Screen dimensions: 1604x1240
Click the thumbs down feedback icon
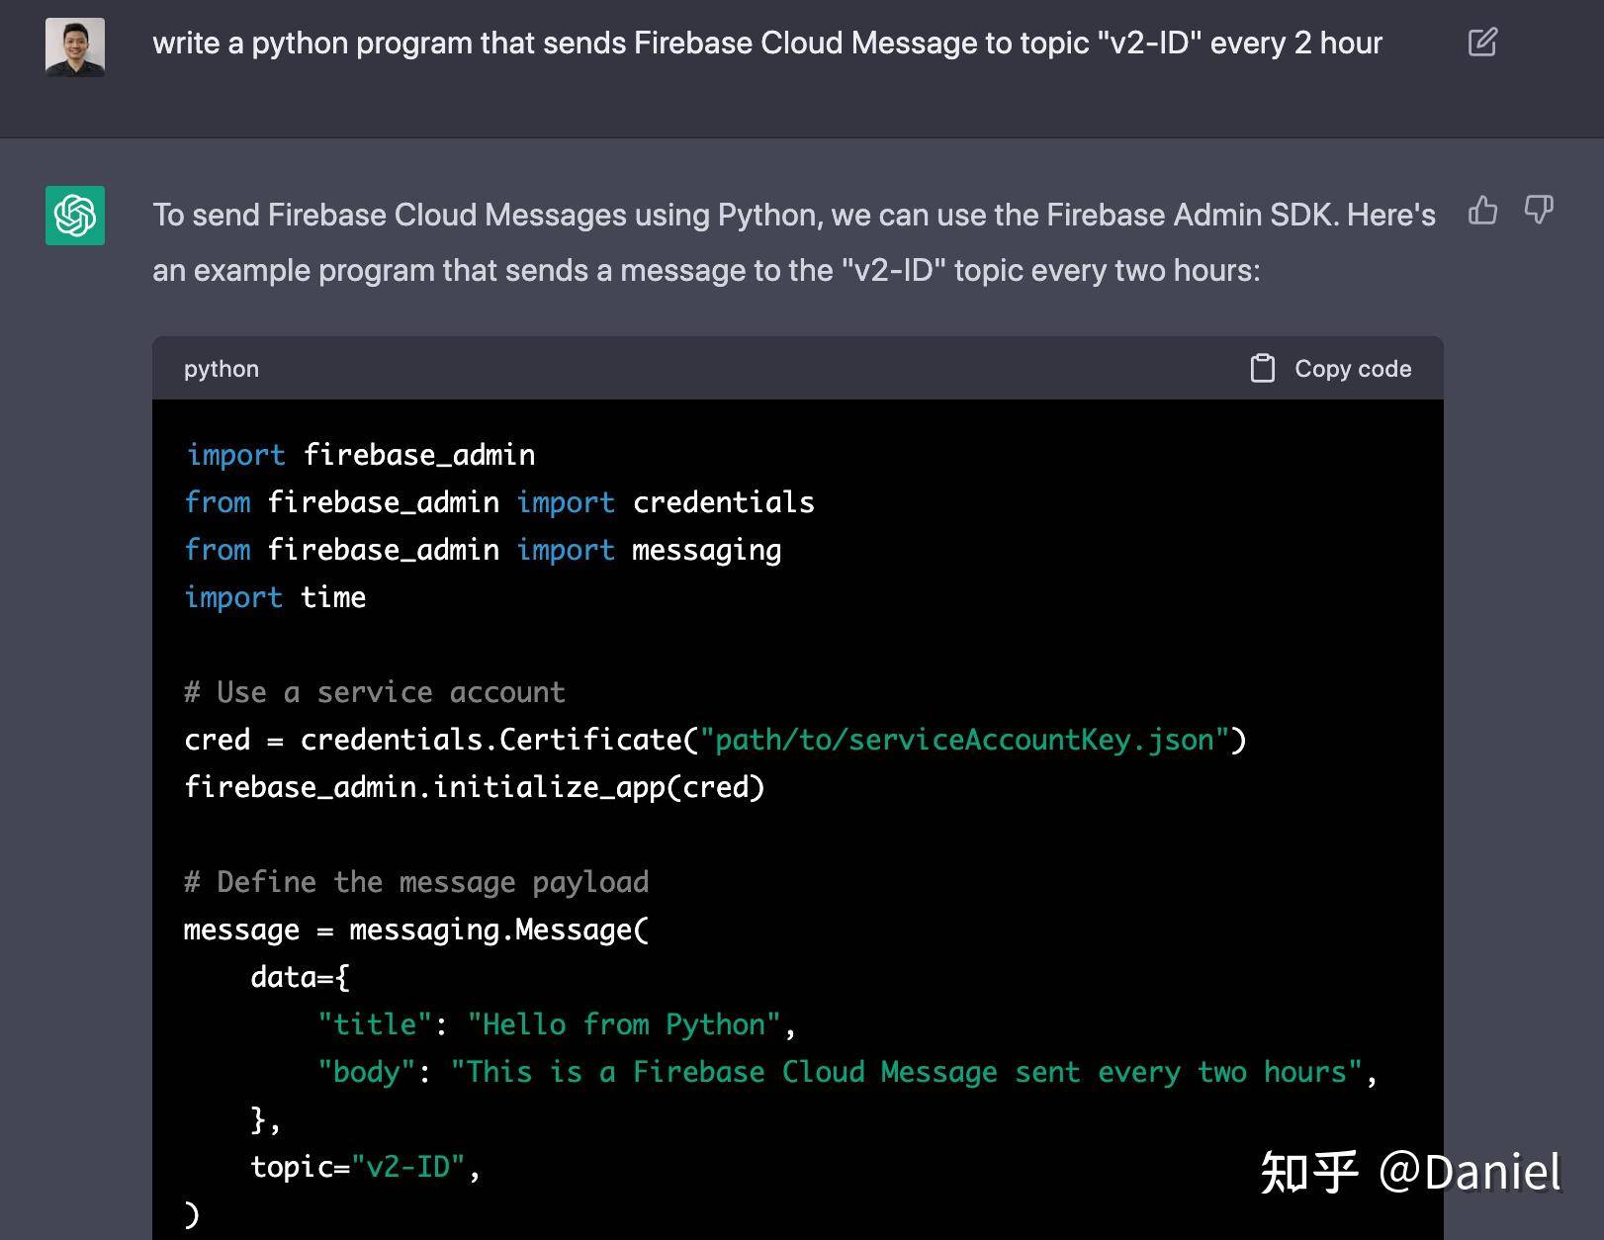(1539, 211)
